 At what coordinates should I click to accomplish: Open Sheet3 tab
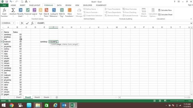(x=37, y=97)
